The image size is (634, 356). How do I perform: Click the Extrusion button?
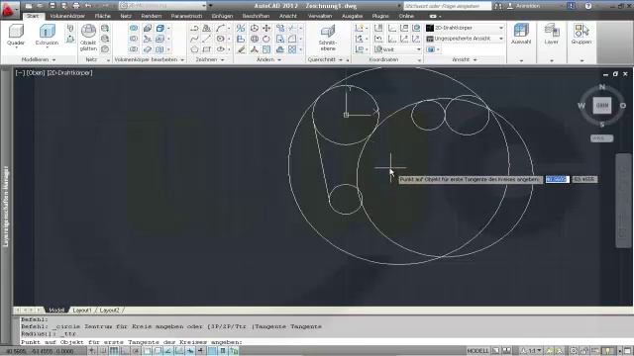pyautogui.click(x=47, y=36)
